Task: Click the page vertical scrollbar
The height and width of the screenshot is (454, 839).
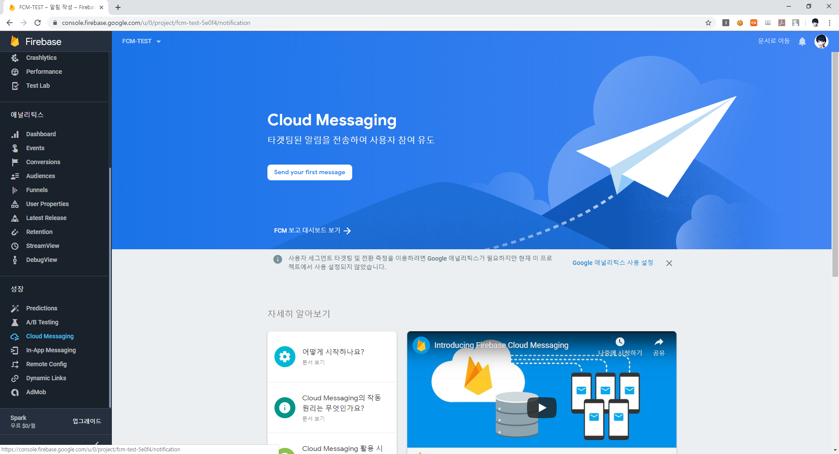Action: coord(835,164)
